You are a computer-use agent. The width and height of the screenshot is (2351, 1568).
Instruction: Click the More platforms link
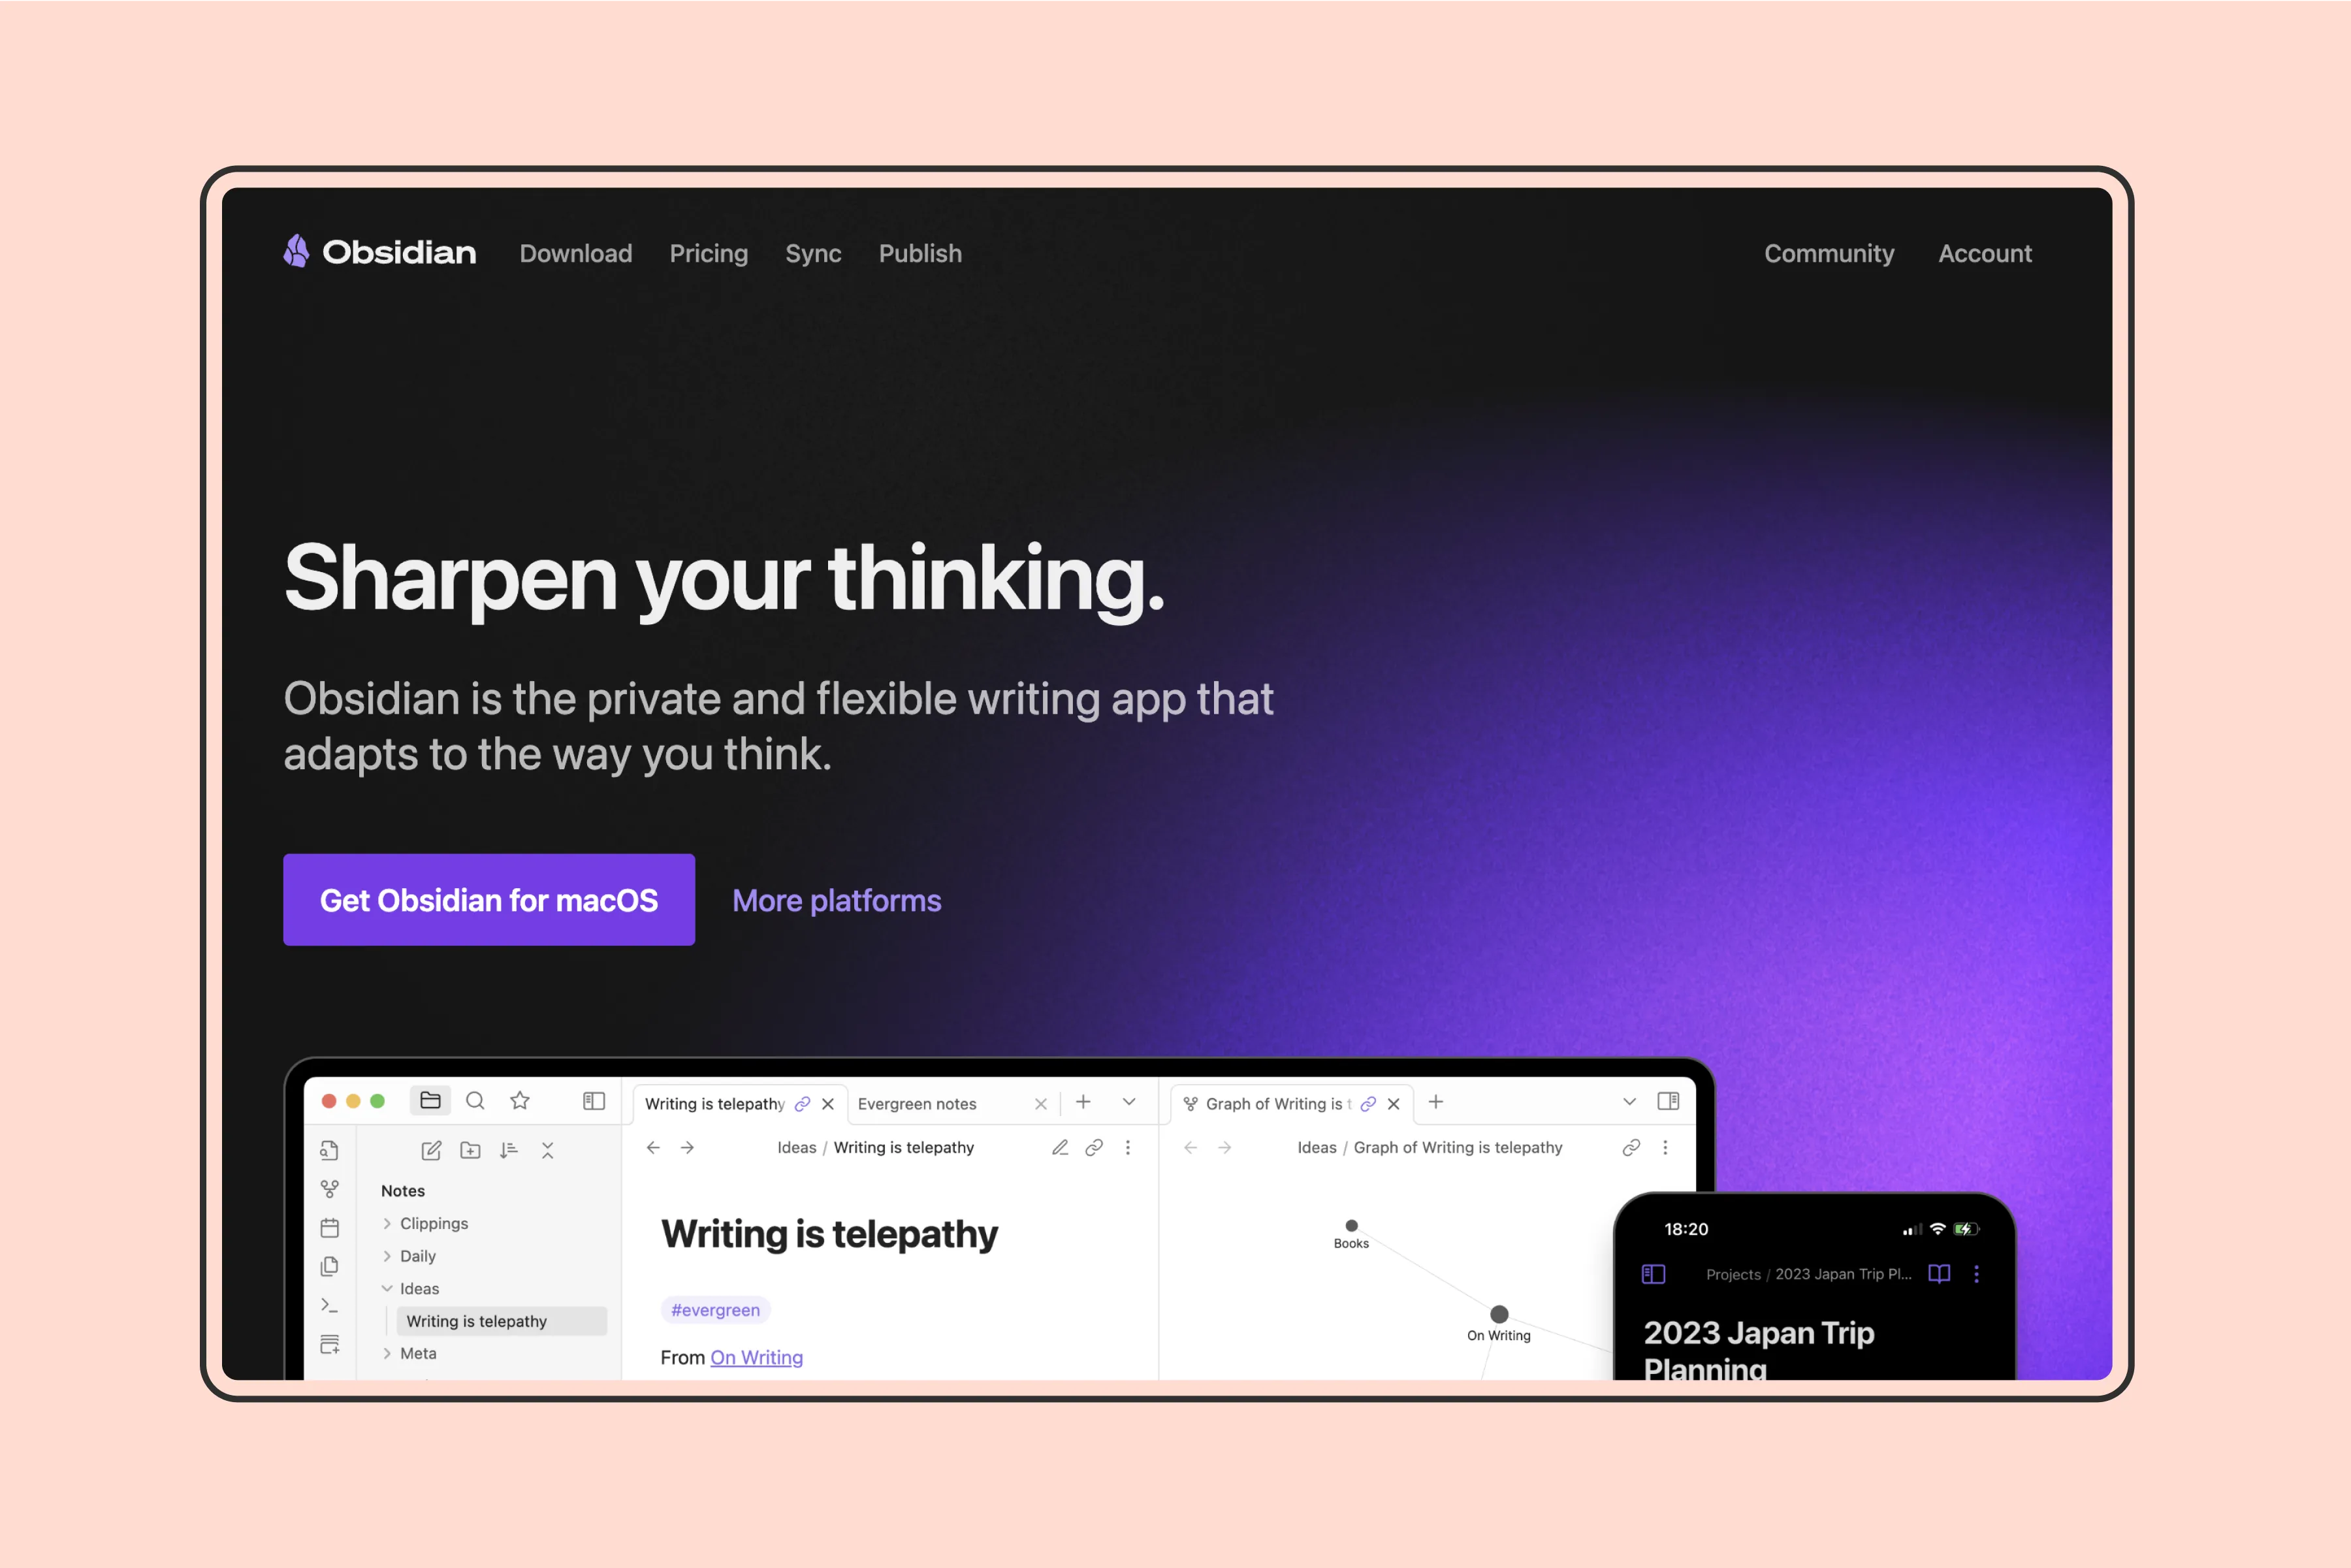[836, 898]
